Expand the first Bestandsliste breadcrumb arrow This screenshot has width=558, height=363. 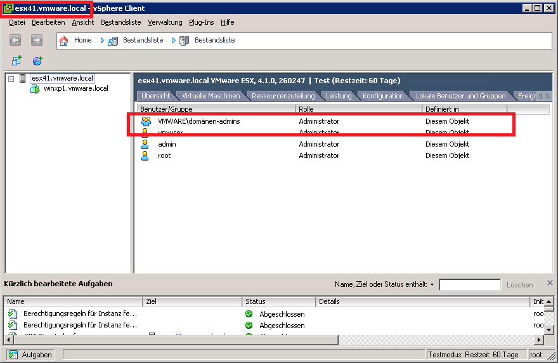click(102, 40)
